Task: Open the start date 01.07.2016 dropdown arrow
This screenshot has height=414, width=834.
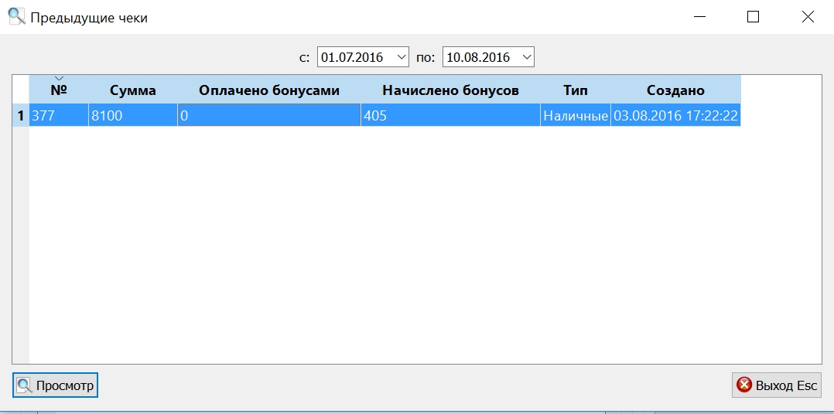Action: pos(401,57)
